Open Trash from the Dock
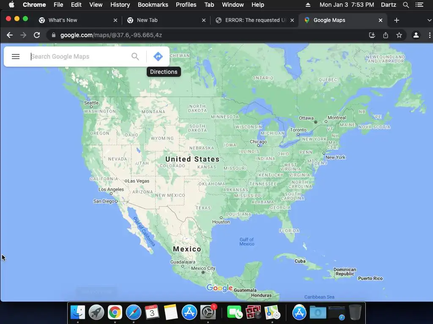433x324 pixels. point(355,312)
